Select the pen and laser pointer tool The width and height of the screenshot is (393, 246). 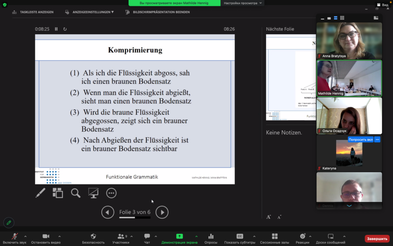click(x=40, y=193)
